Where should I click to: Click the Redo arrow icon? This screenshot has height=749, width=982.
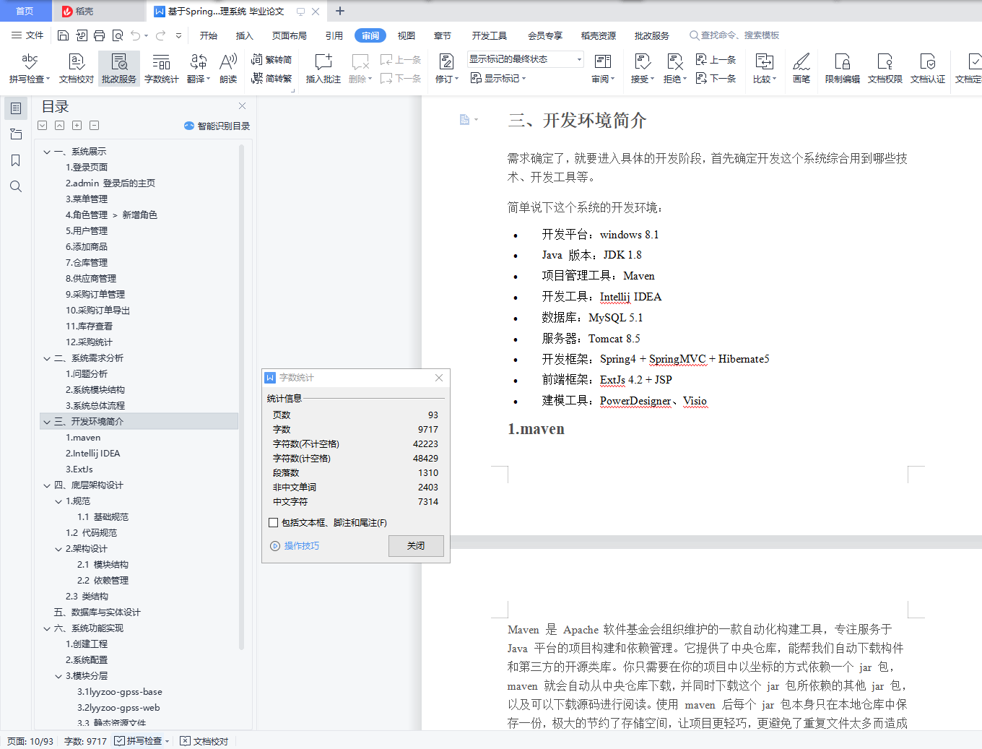[160, 35]
